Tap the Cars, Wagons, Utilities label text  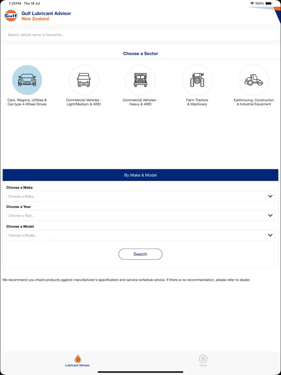tap(27, 102)
